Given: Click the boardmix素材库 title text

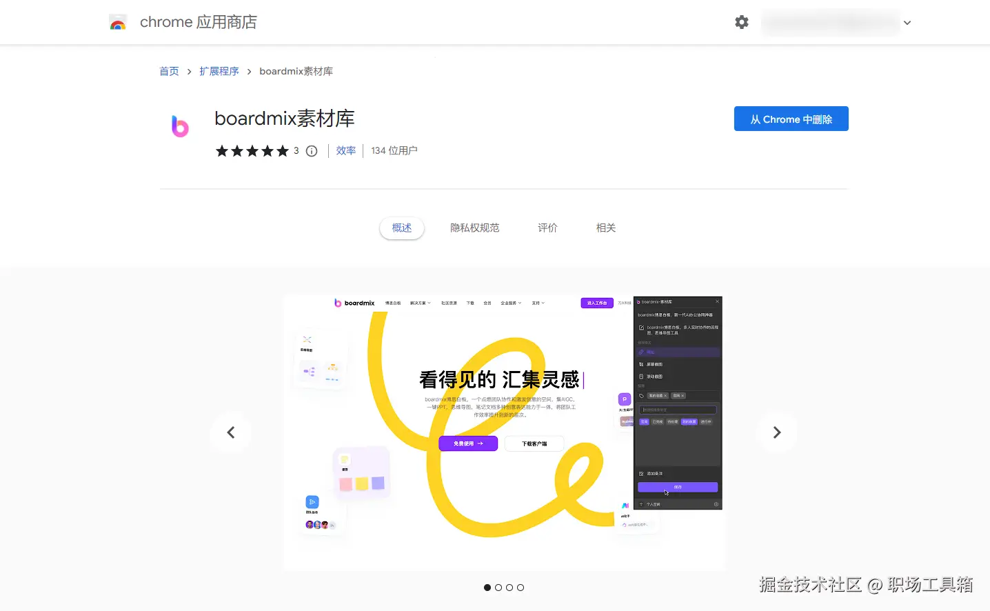Looking at the screenshot, I should [x=285, y=119].
